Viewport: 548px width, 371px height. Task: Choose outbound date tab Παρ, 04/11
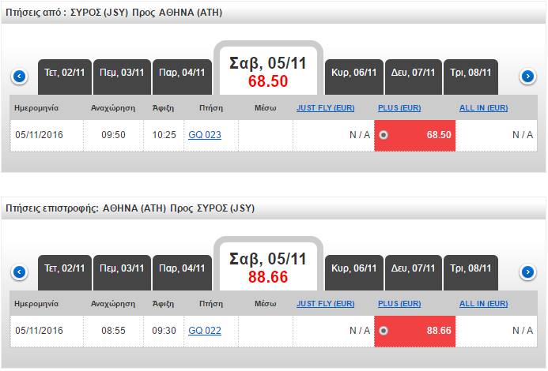180,73
